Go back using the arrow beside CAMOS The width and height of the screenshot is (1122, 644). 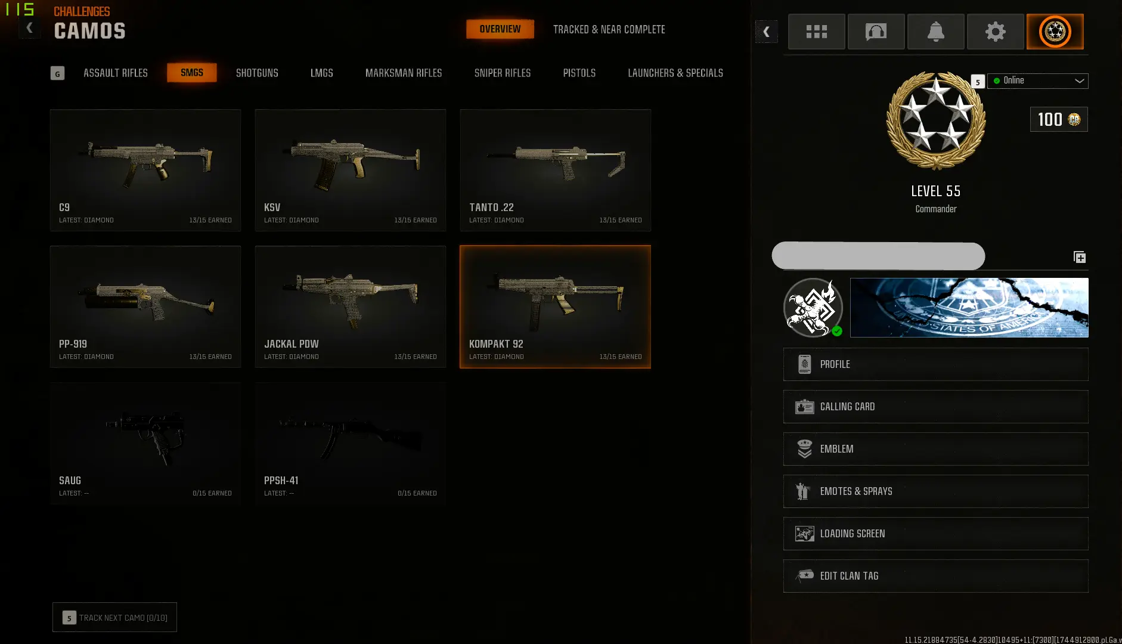tap(29, 27)
